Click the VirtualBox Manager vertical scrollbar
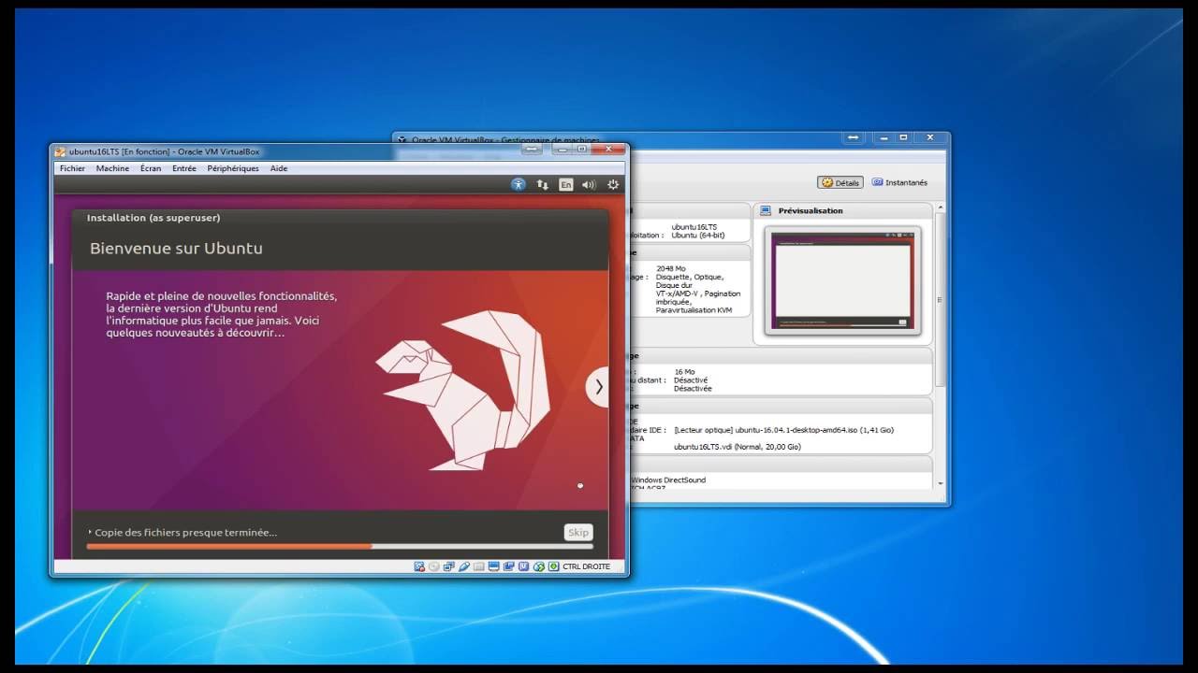Viewport: 1198px width, 673px height. (941, 299)
